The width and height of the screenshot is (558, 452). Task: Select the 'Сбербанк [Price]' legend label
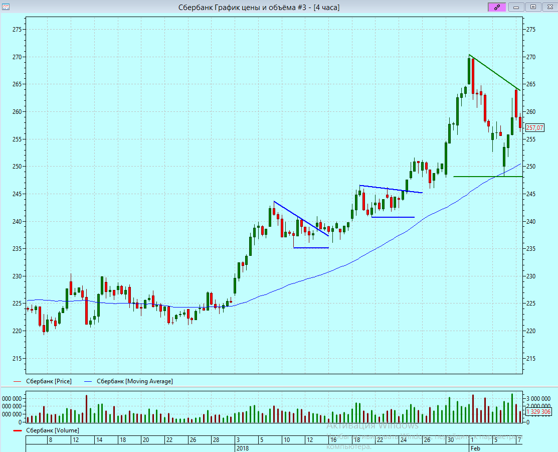pos(49,381)
